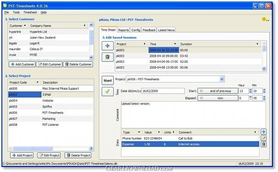Select project pk007 Marketing
Image resolution: width=278 pixels, height=172 pixels.
coord(51,119)
